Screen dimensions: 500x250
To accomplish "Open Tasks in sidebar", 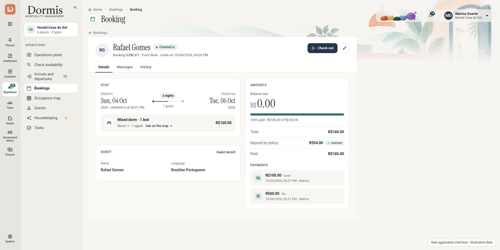I will click(51, 128).
